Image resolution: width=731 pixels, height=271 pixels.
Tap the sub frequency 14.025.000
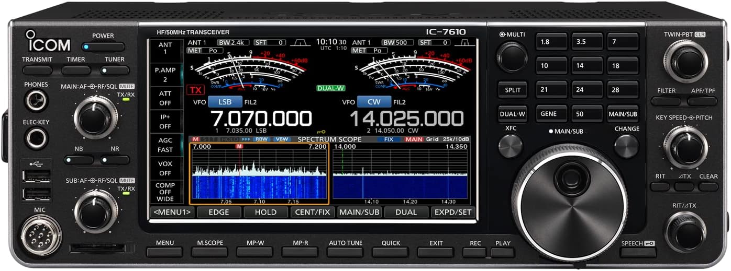406,118
